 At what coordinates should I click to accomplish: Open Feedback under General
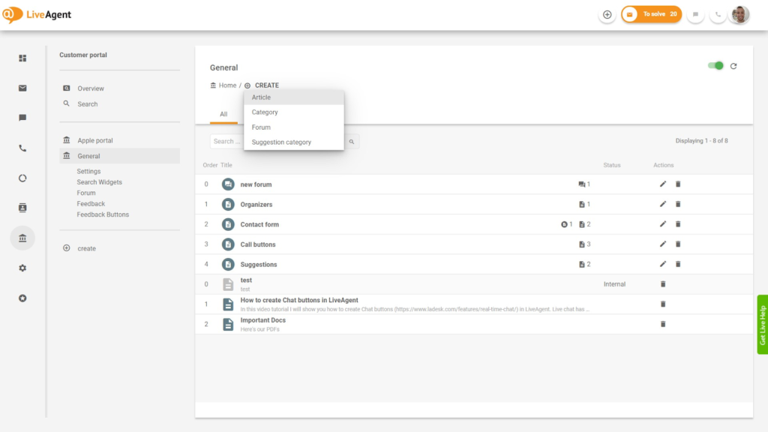pos(91,204)
